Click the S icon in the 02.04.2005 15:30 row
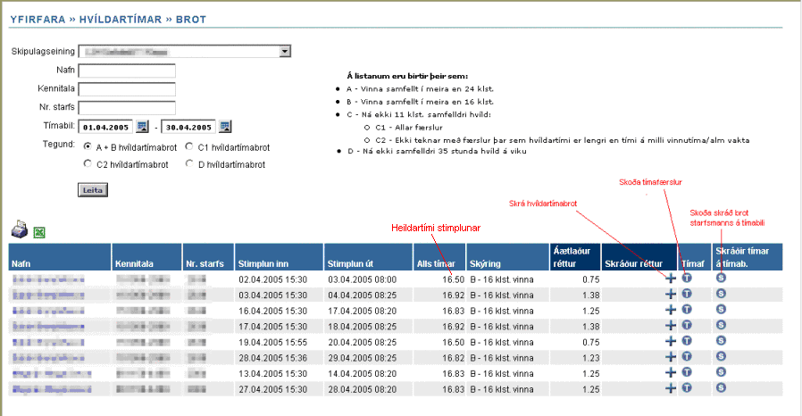The width and height of the screenshot is (802, 416). (722, 278)
